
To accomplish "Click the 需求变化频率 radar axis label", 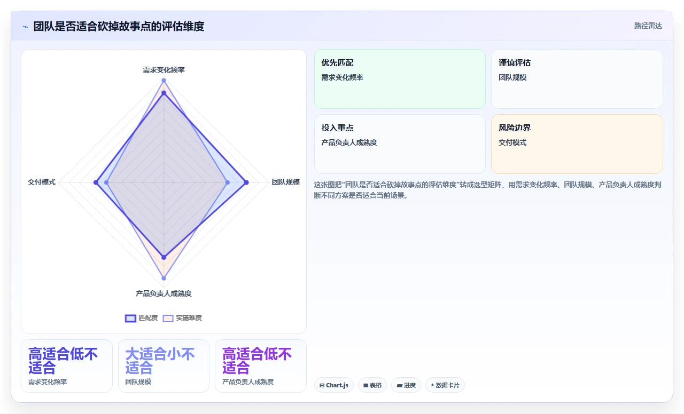I will pos(164,70).
